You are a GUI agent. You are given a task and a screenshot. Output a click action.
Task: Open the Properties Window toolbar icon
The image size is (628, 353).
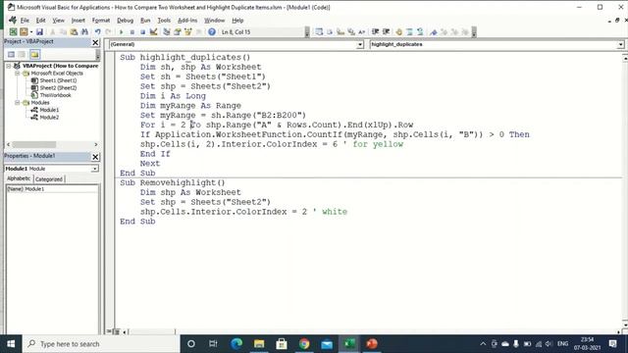177,32
